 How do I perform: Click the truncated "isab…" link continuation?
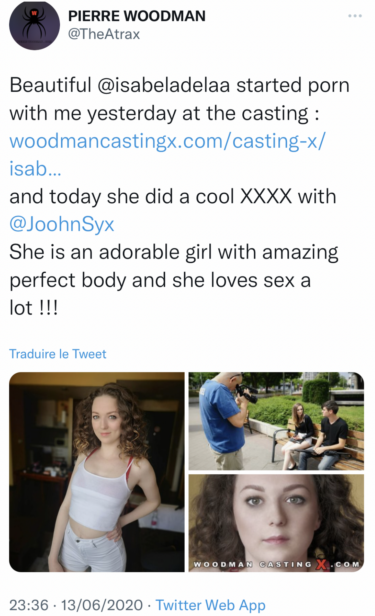point(35,169)
